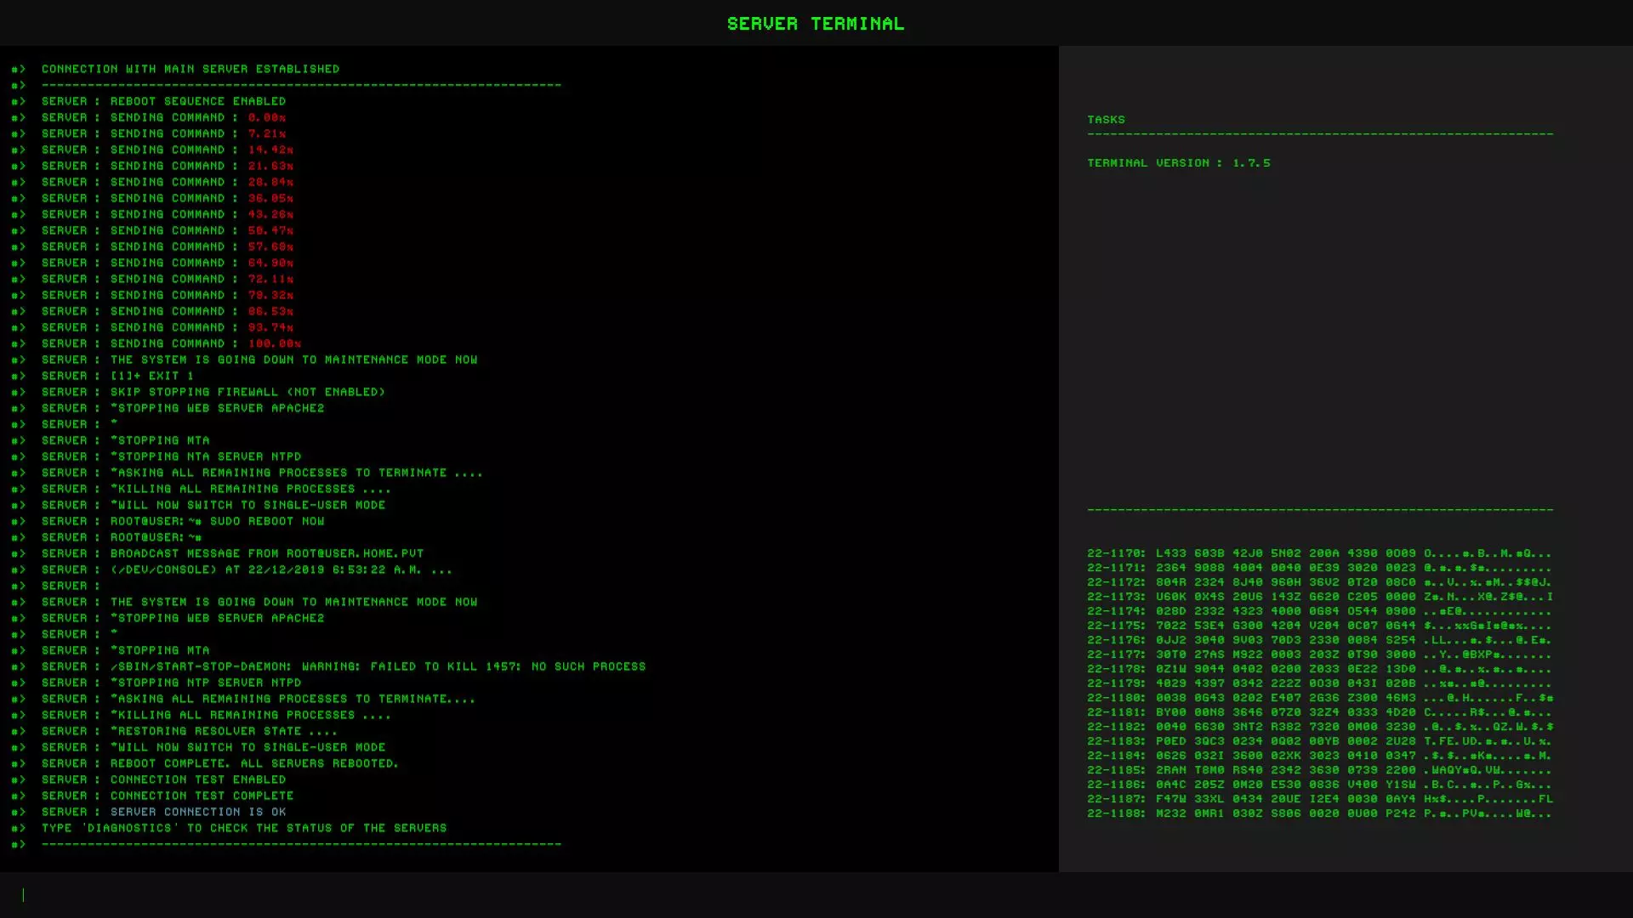
Task: Click the 0.00% sending command value
Action: (x=266, y=117)
